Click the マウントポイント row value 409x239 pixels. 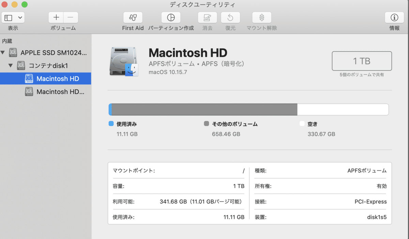[x=243, y=171]
